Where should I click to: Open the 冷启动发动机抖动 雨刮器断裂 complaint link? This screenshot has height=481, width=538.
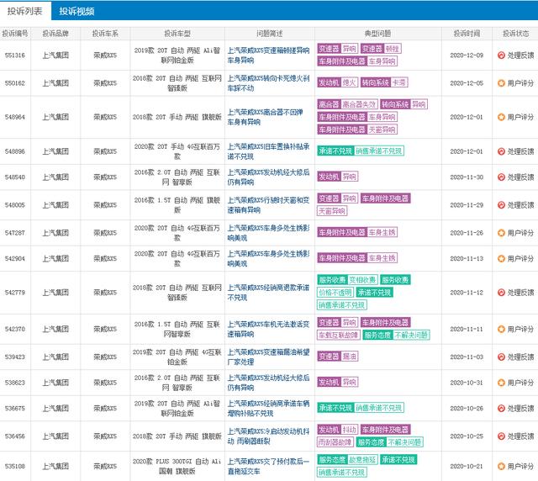click(x=268, y=436)
